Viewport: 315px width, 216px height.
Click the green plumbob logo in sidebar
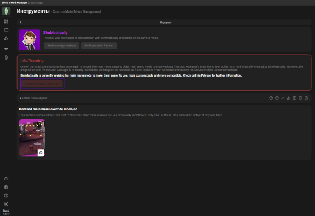click(x=6, y=11)
